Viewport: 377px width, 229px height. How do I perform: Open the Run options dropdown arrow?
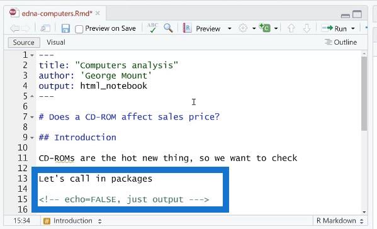point(353,28)
